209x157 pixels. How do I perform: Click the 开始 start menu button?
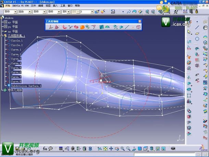(x=8, y=6)
